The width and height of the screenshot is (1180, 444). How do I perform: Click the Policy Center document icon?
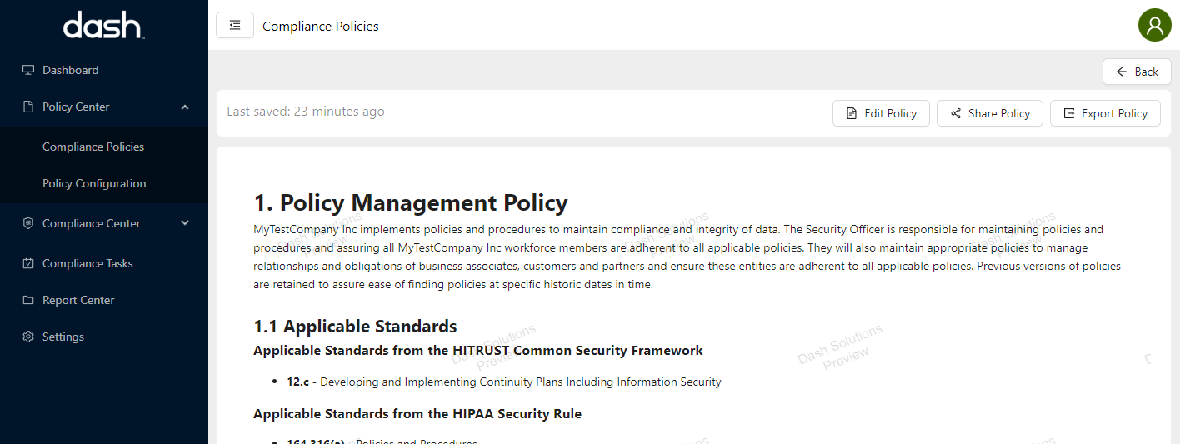click(28, 107)
